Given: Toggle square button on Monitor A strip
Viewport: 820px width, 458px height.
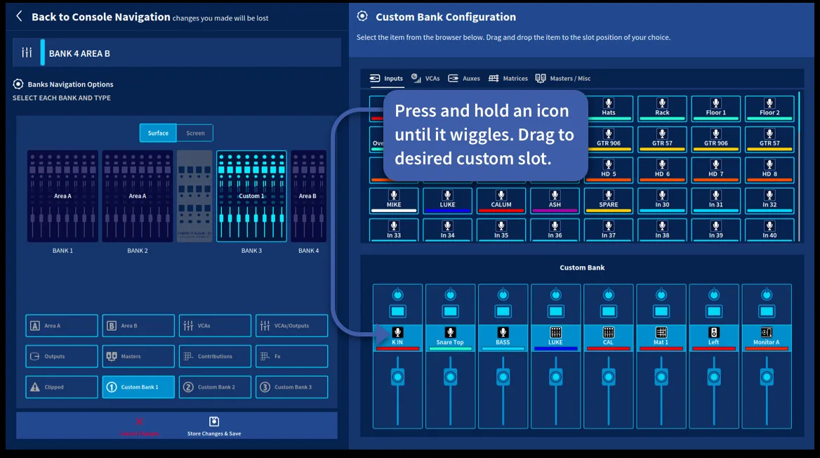Looking at the screenshot, I should 767,312.
